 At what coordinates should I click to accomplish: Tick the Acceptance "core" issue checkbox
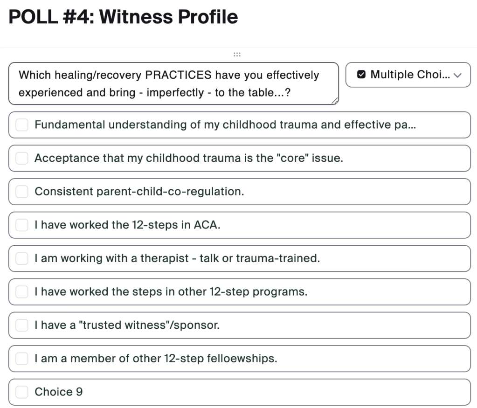click(x=22, y=159)
